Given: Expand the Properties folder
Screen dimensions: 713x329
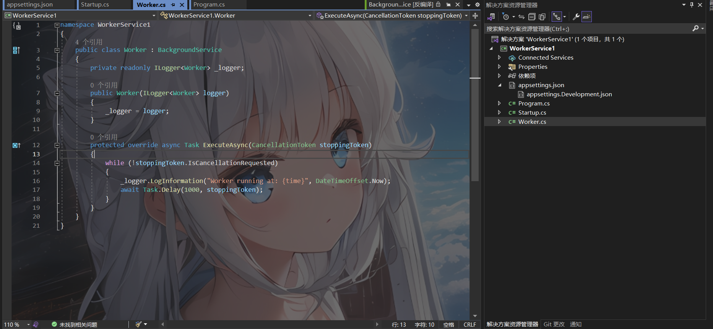Looking at the screenshot, I should coord(499,66).
